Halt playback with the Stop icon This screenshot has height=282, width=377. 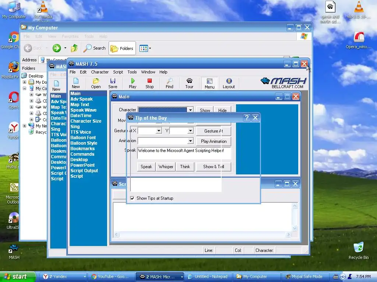[x=149, y=83]
